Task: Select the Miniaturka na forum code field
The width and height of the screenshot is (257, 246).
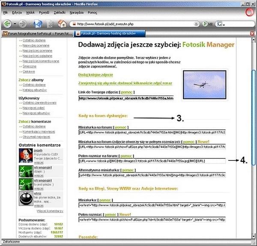Action: (x=152, y=132)
